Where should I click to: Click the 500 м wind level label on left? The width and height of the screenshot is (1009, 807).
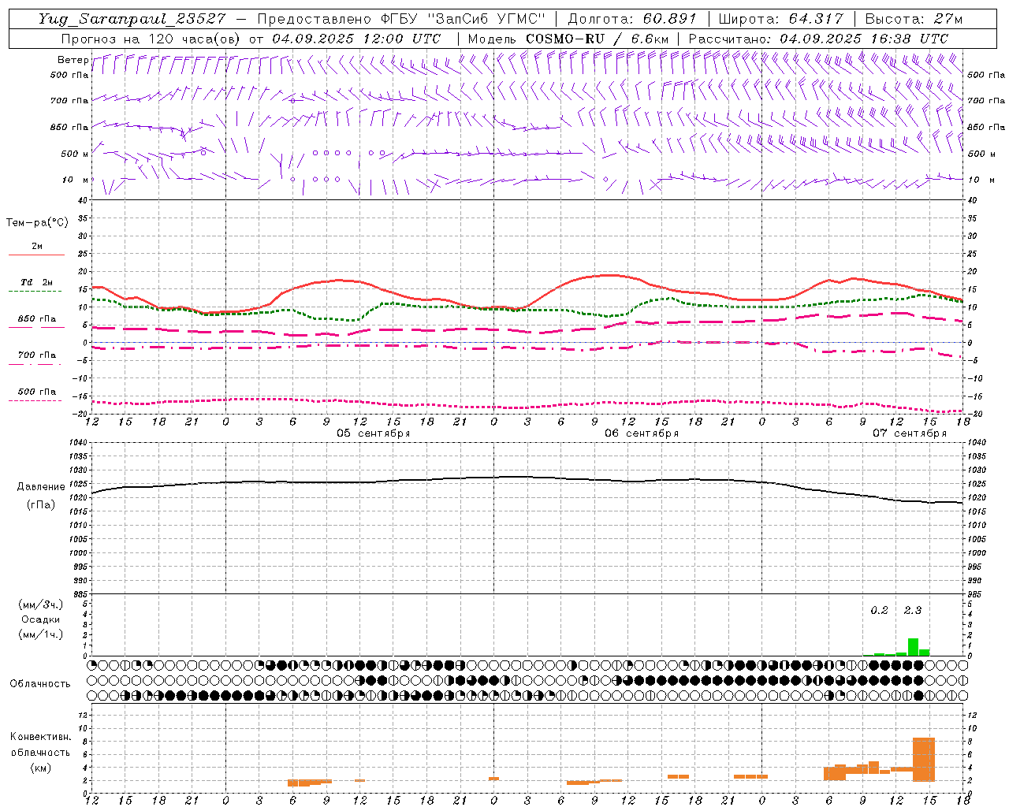(74, 154)
